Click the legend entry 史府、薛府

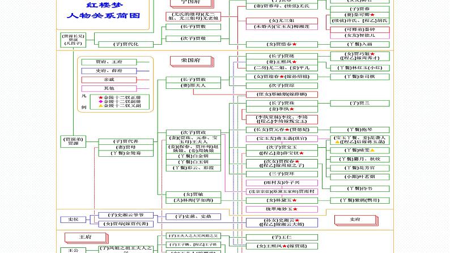point(109,71)
